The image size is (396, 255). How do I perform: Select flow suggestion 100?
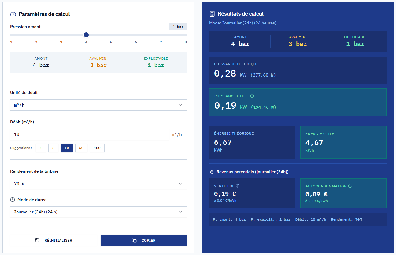coord(97,148)
